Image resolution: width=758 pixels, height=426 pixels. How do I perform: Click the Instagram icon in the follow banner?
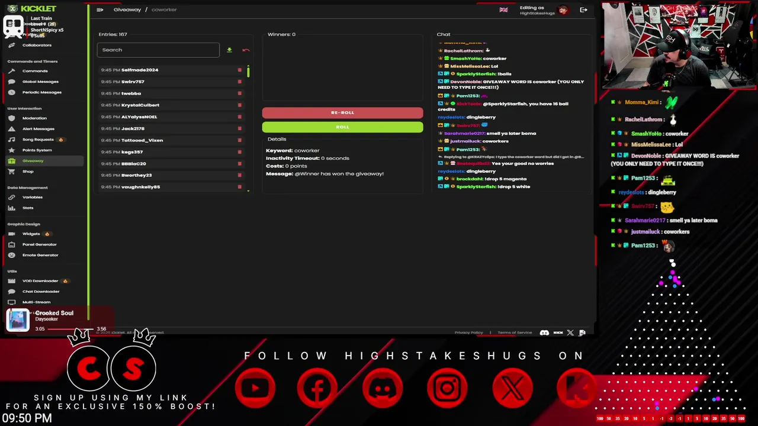(x=447, y=388)
